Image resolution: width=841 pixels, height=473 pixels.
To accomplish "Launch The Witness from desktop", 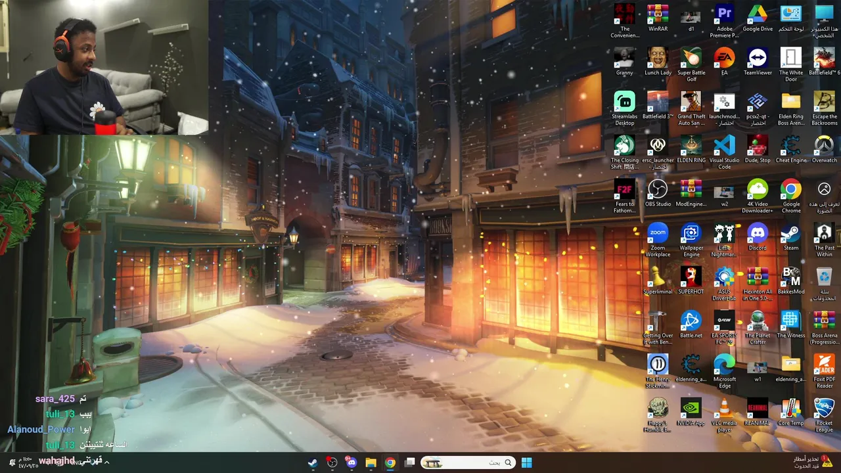I will coord(791,325).
